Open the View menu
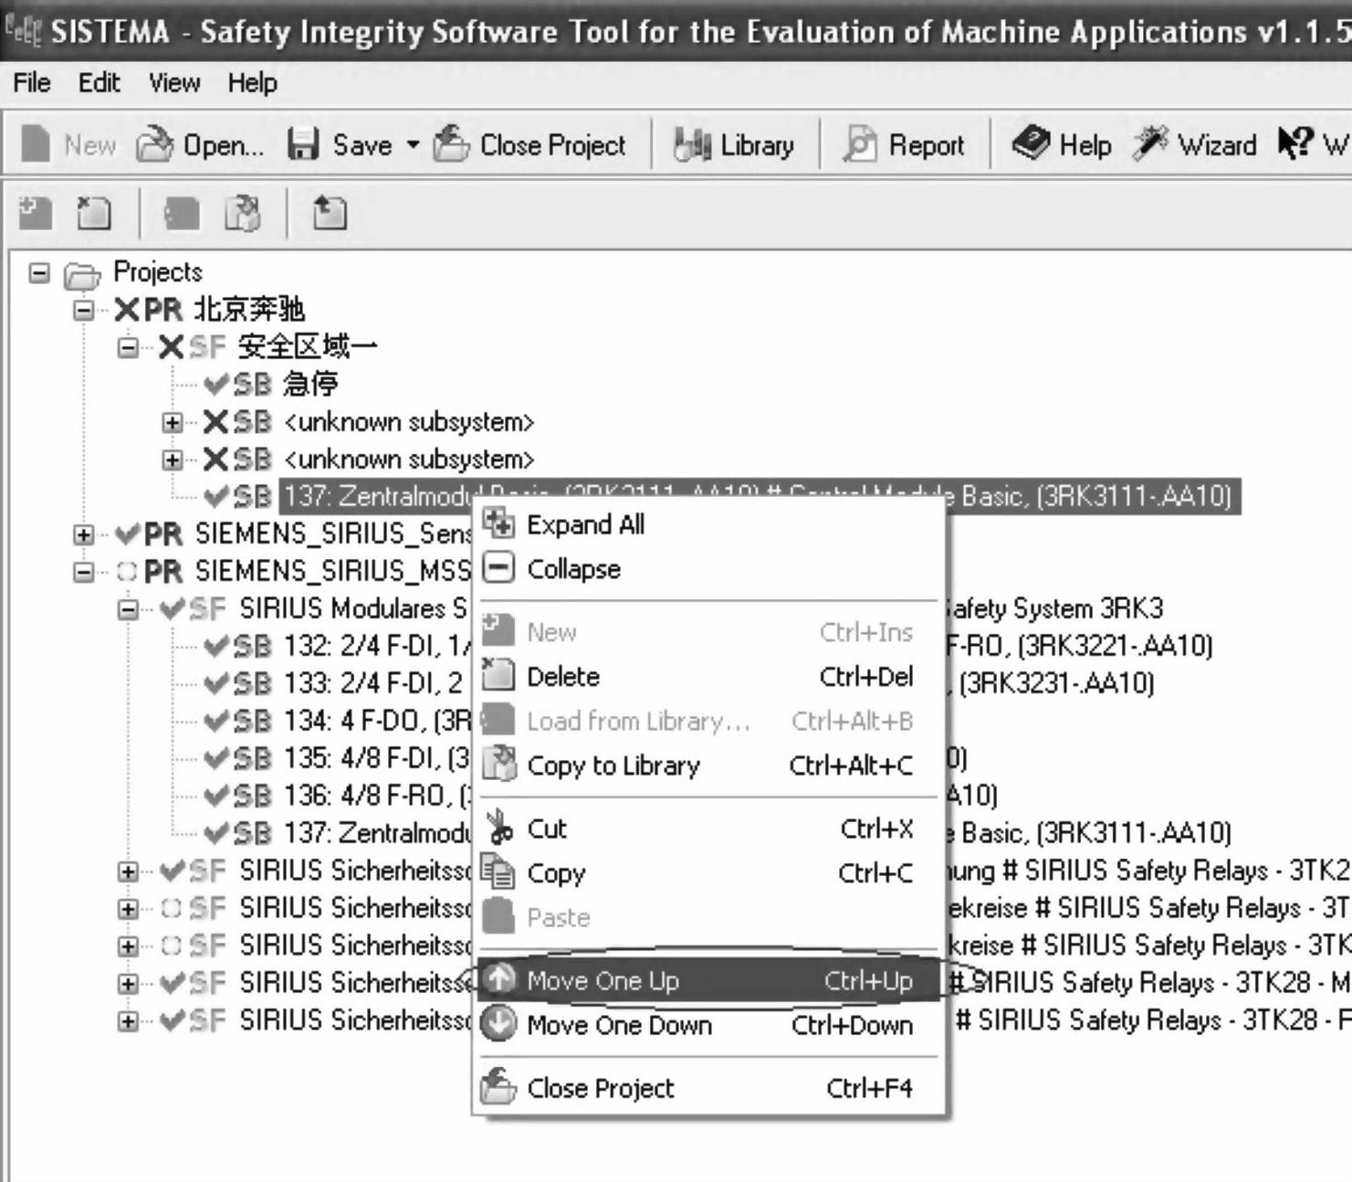1352x1182 pixels. (x=173, y=83)
